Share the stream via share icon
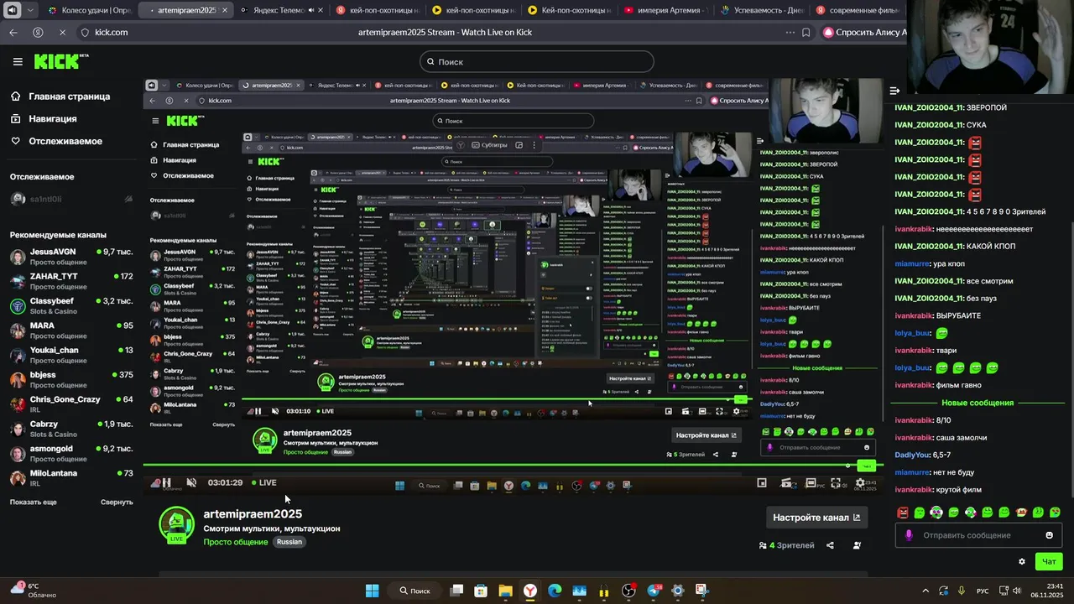 coord(830,545)
